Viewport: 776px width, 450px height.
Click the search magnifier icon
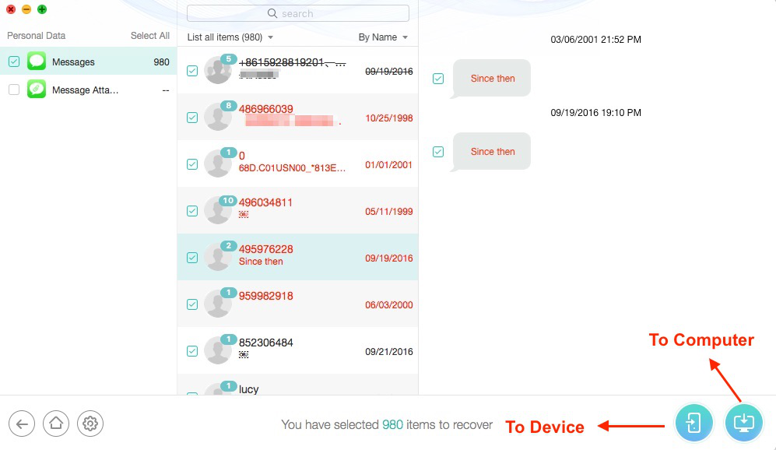[272, 13]
